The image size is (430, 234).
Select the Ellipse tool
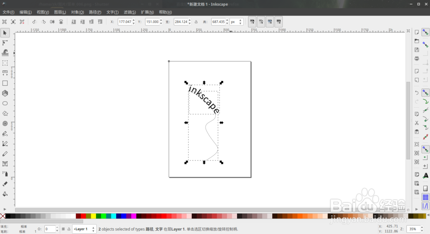[5, 103]
